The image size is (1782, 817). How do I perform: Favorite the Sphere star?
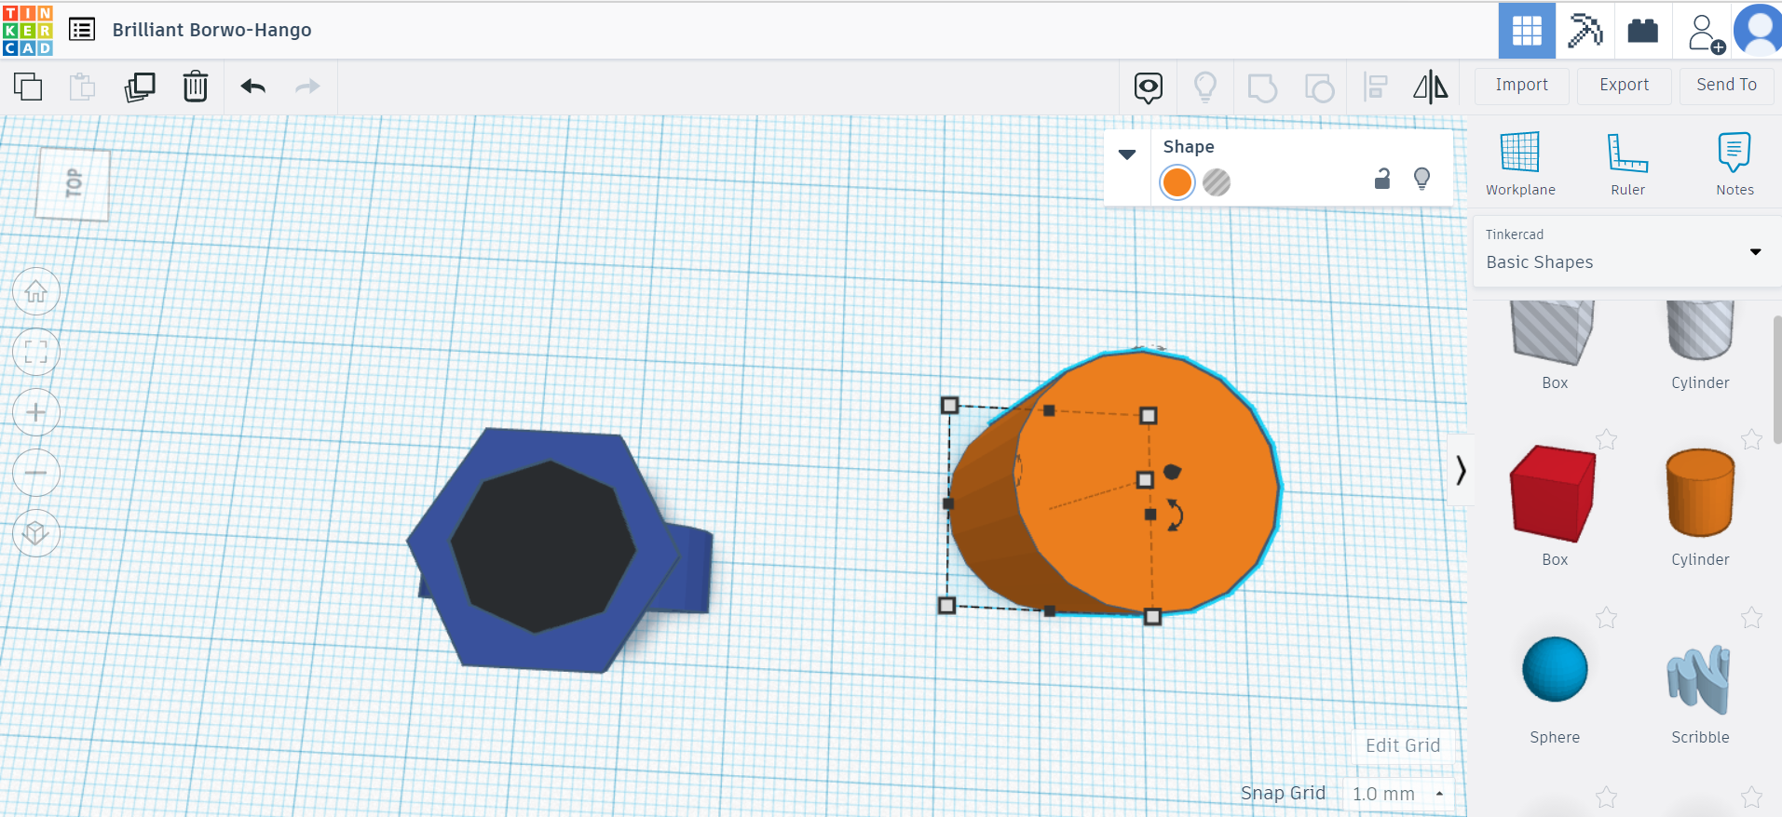[x=1606, y=617]
